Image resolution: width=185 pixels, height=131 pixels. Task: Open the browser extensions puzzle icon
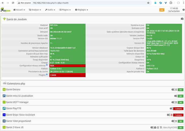tap(171, 3)
